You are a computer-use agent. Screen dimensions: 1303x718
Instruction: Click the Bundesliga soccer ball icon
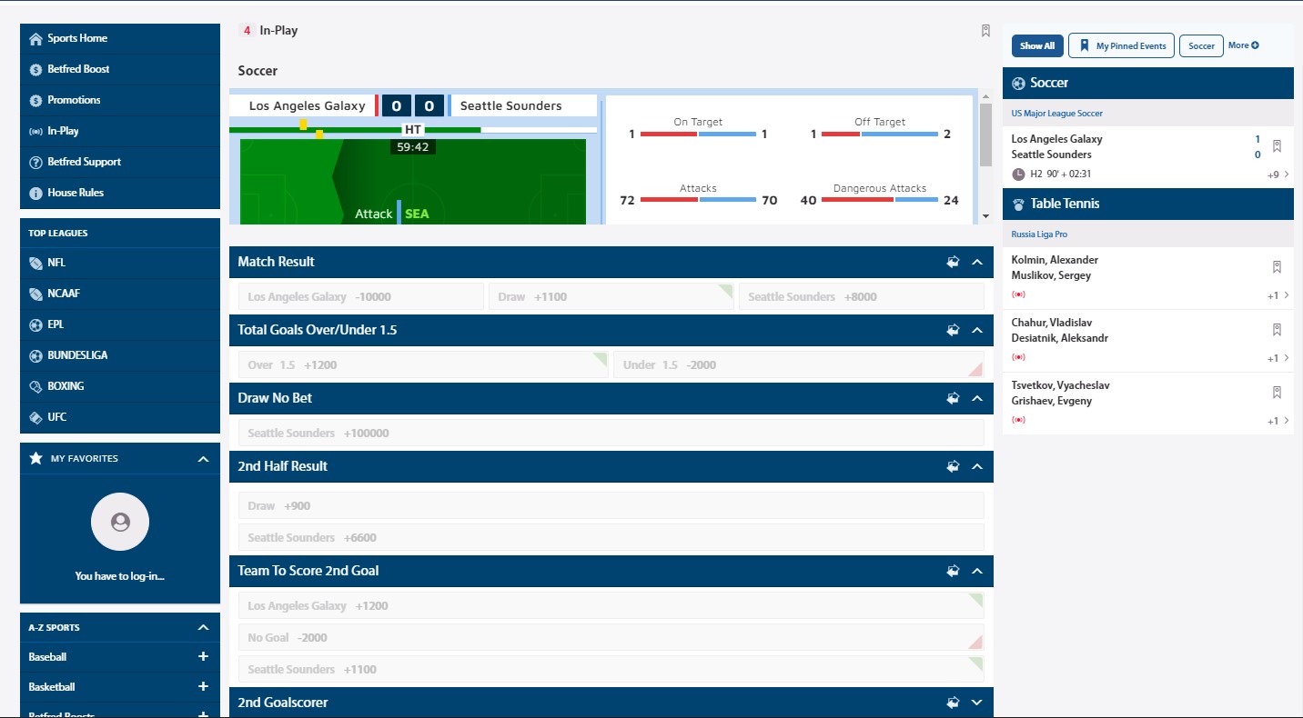tap(35, 355)
